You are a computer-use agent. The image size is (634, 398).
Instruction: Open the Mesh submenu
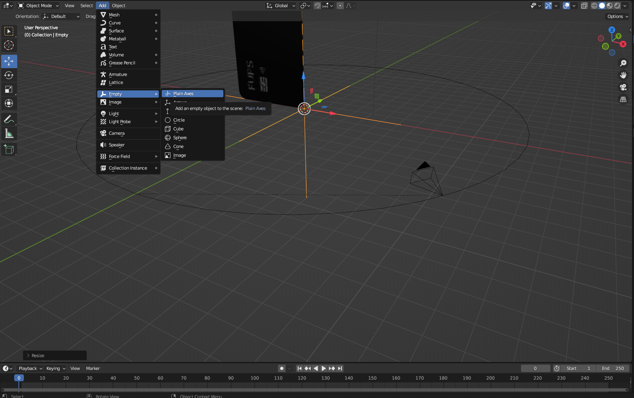coord(128,15)
